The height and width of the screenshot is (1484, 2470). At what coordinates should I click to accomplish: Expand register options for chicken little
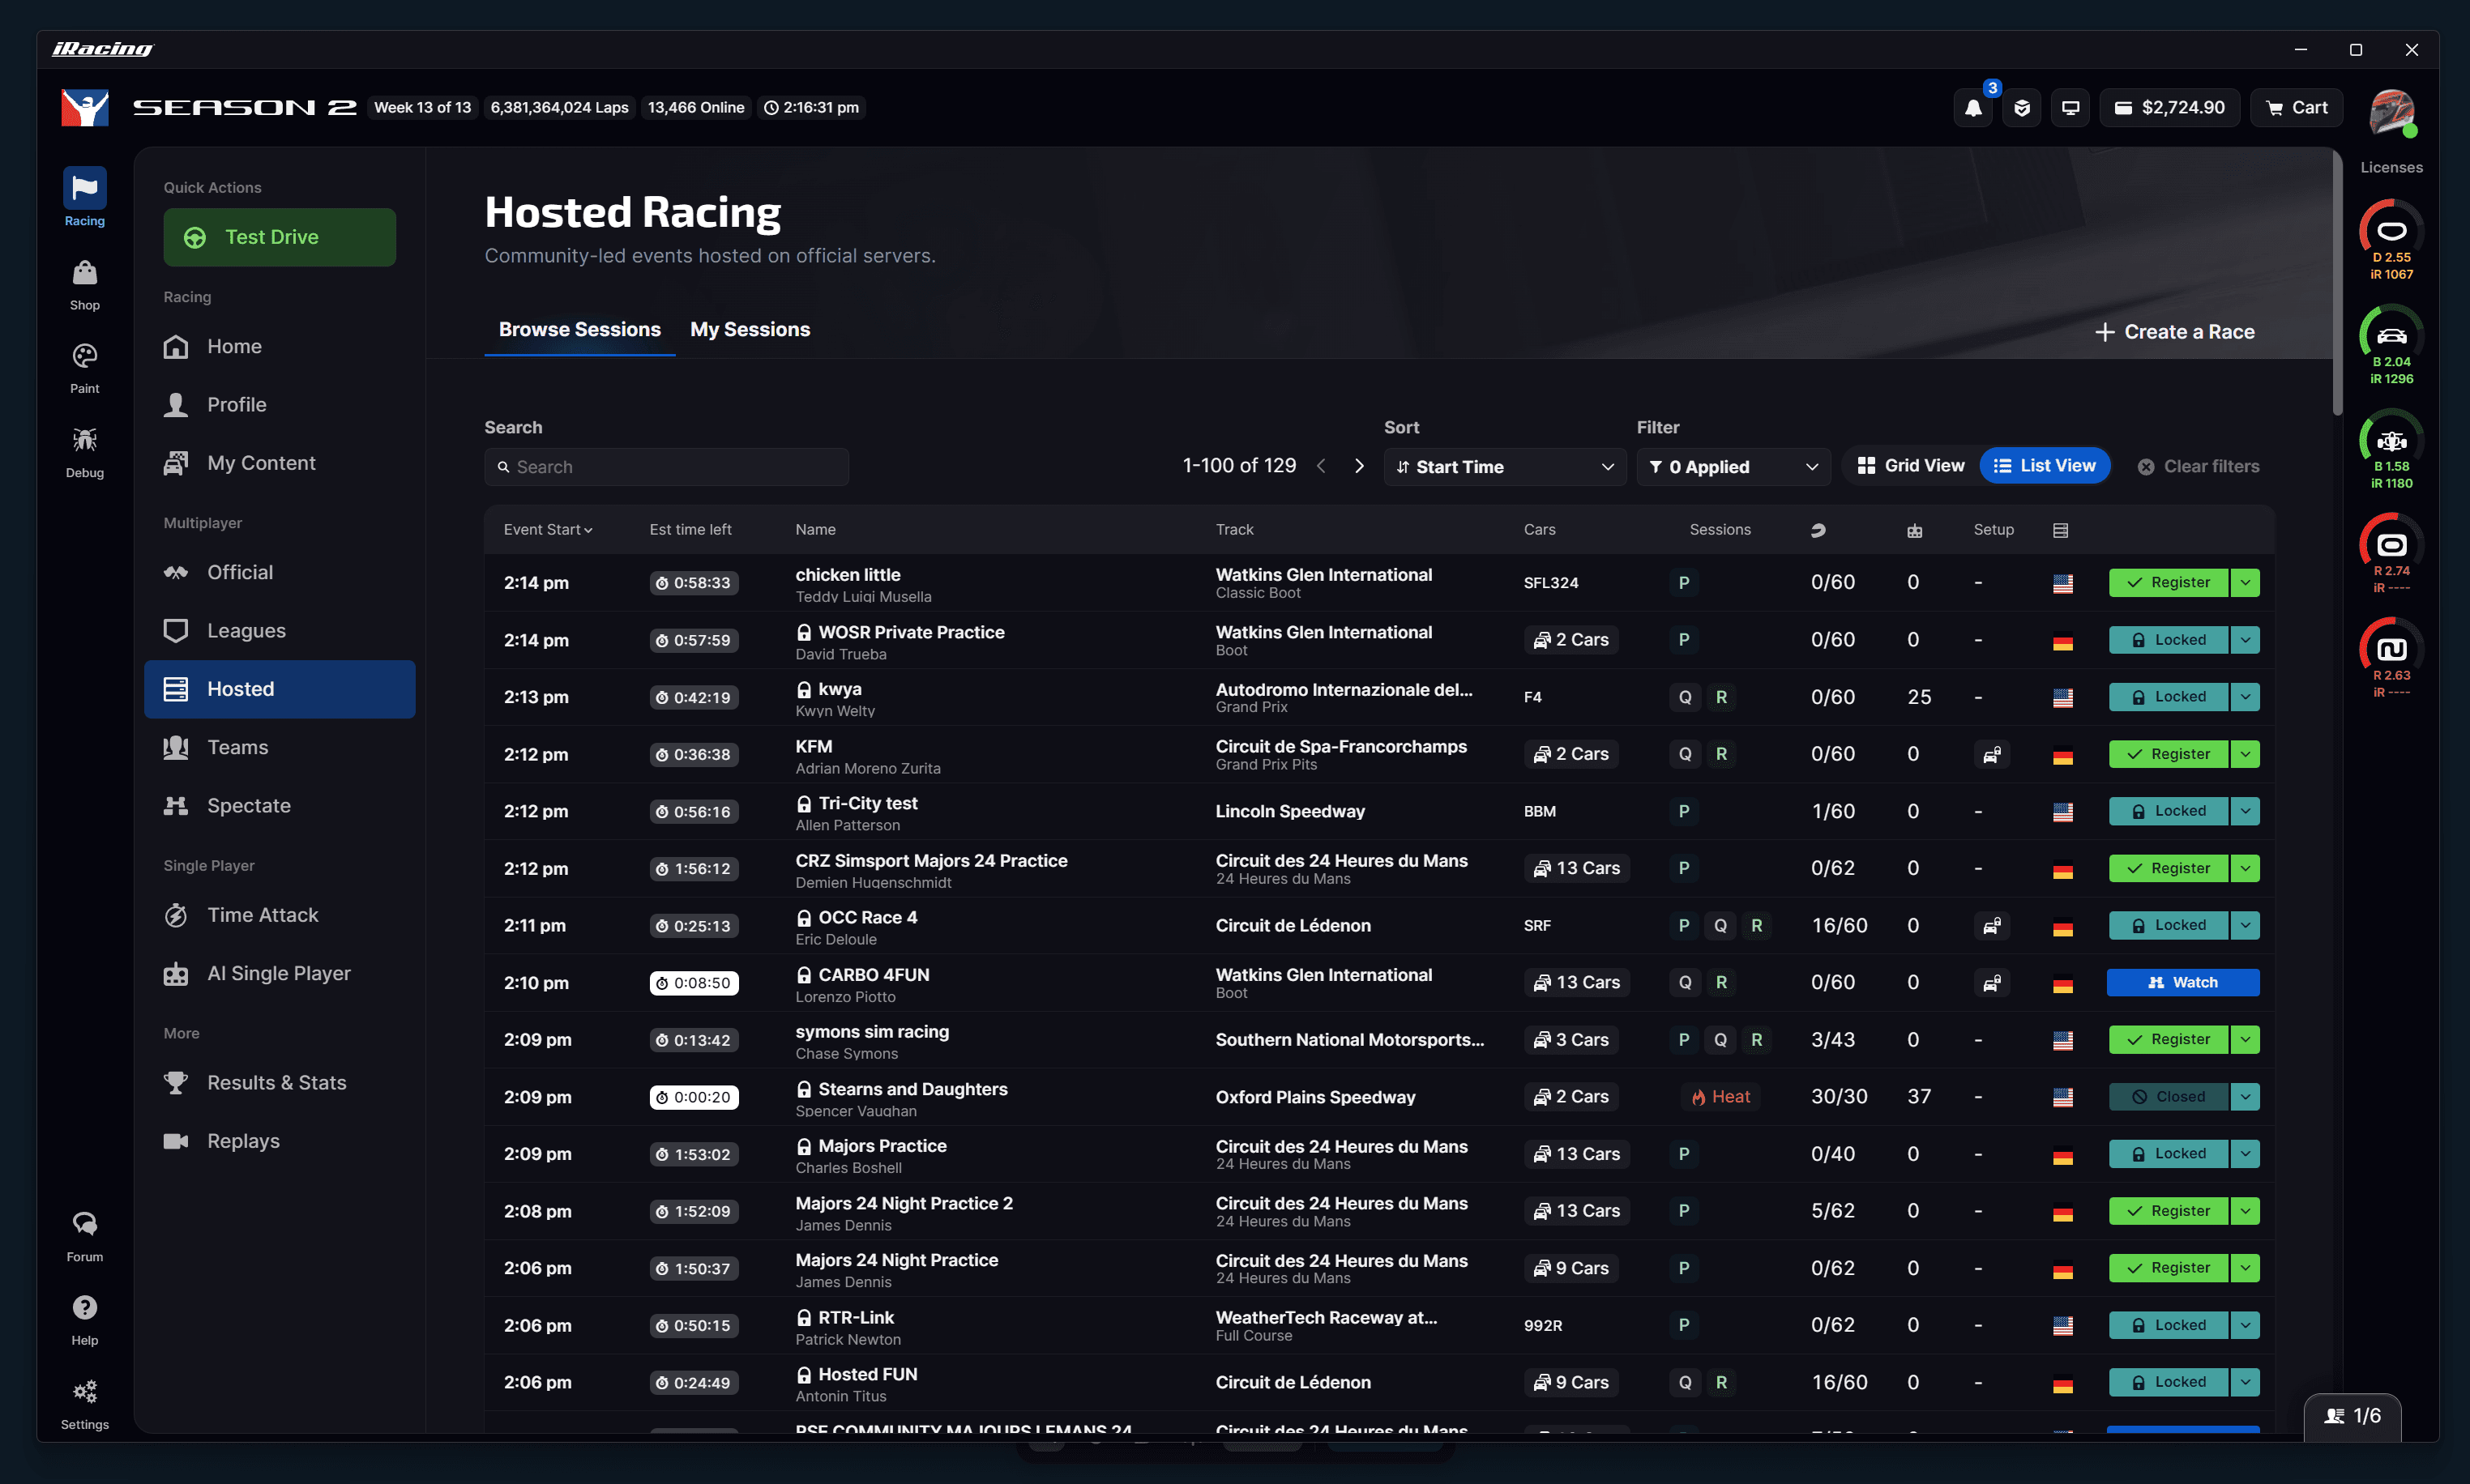click(x=2246, y=583)
